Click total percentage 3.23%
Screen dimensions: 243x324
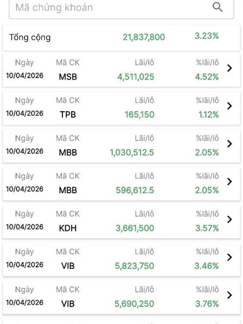[207, 36]
